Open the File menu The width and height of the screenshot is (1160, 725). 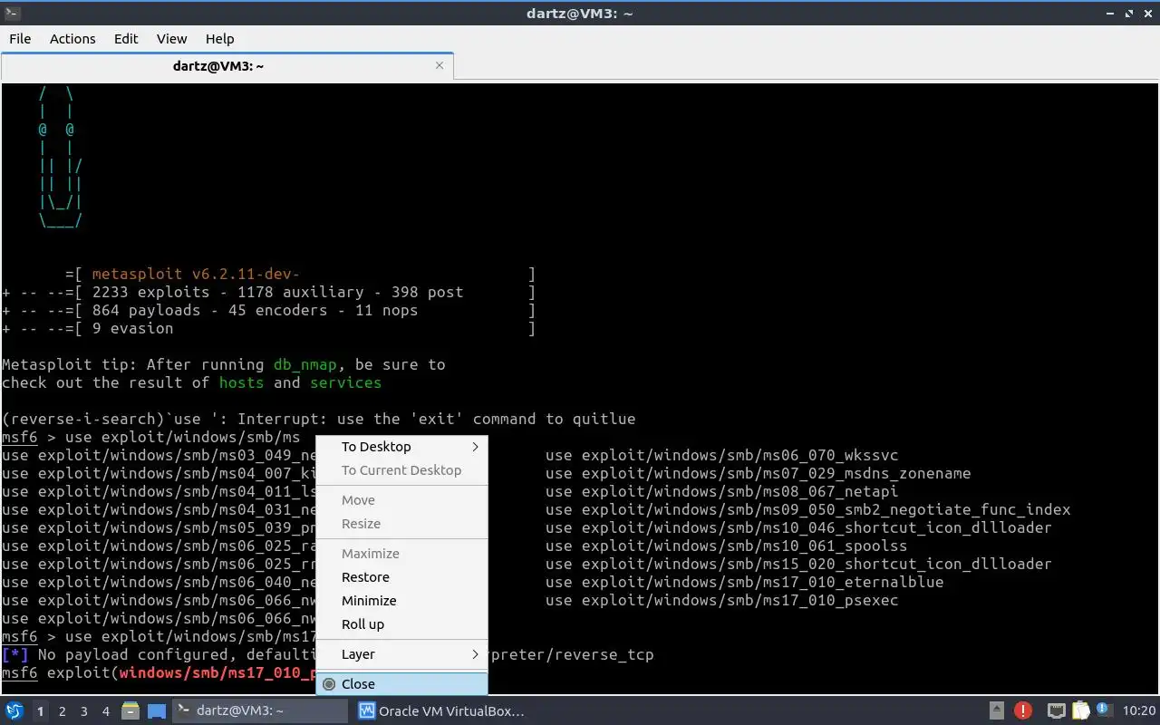pyautogui.click(x=20, y=38)
